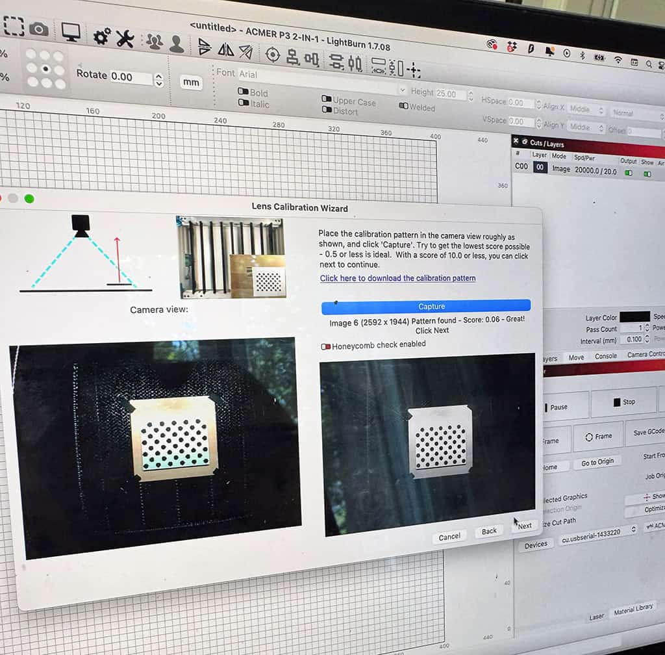
Task: Click Interval (mm) stepper arrows
Action: (647, 339)
